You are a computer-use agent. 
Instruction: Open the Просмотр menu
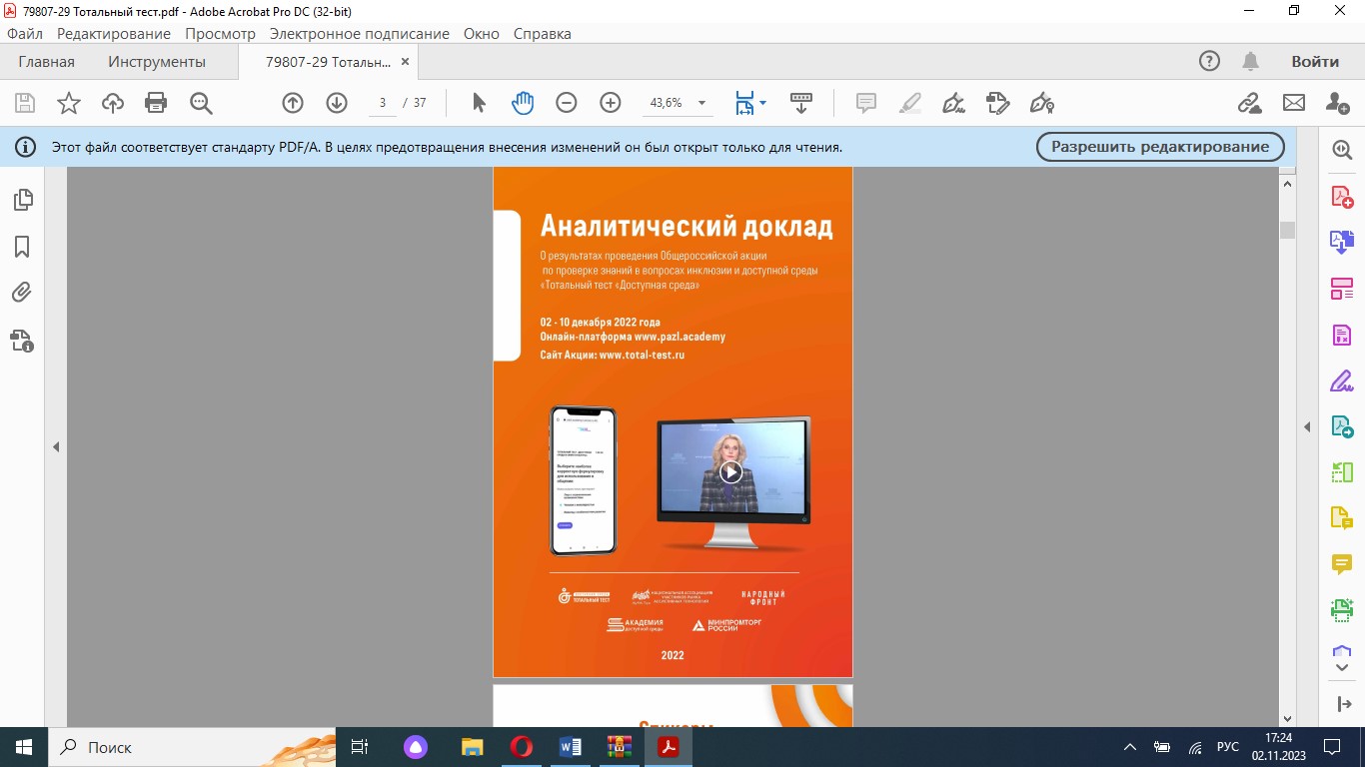[220, 33]
